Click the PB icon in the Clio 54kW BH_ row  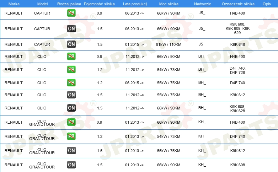tap(71, 69)
